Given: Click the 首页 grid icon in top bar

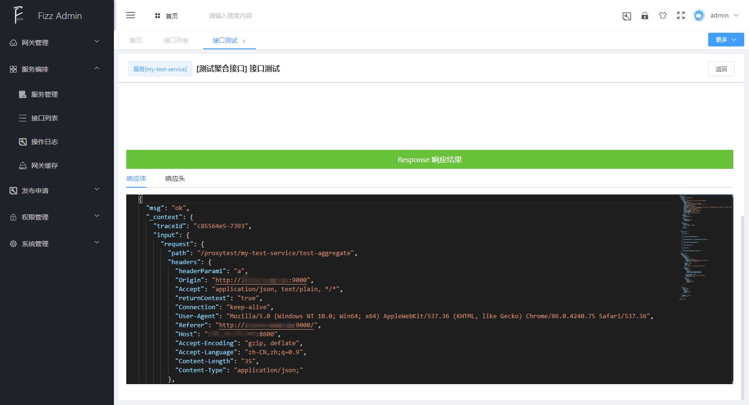Looking at the screenshot, I should pyautogui.click(x=158, y=16).
